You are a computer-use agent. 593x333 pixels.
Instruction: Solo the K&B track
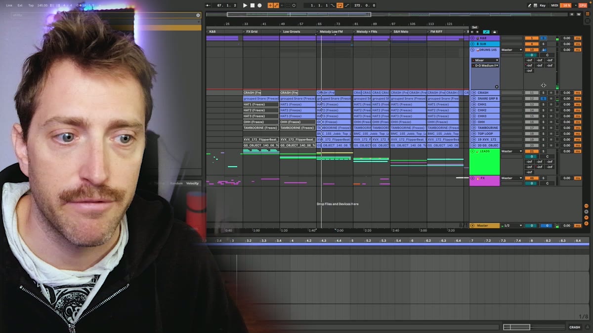click(543, 38)
